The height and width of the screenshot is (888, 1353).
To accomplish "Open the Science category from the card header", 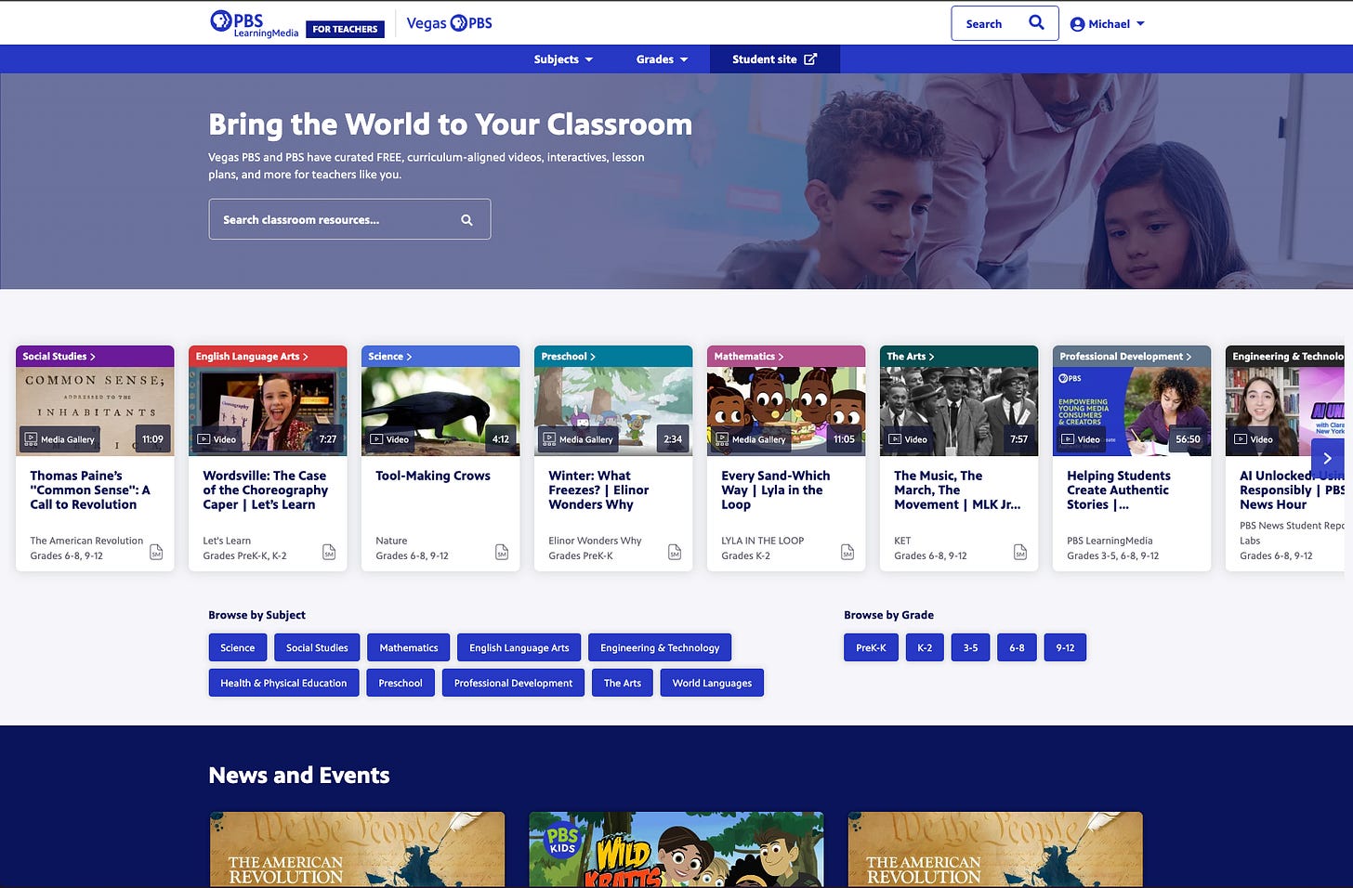I will tap(388, 356).
